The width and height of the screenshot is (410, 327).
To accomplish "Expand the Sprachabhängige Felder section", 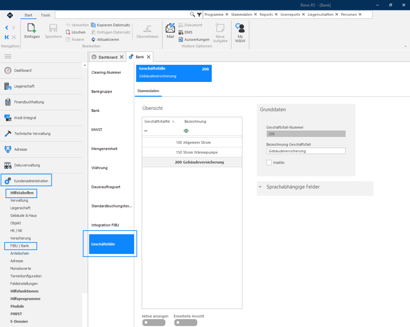I will tap(260, 187).
